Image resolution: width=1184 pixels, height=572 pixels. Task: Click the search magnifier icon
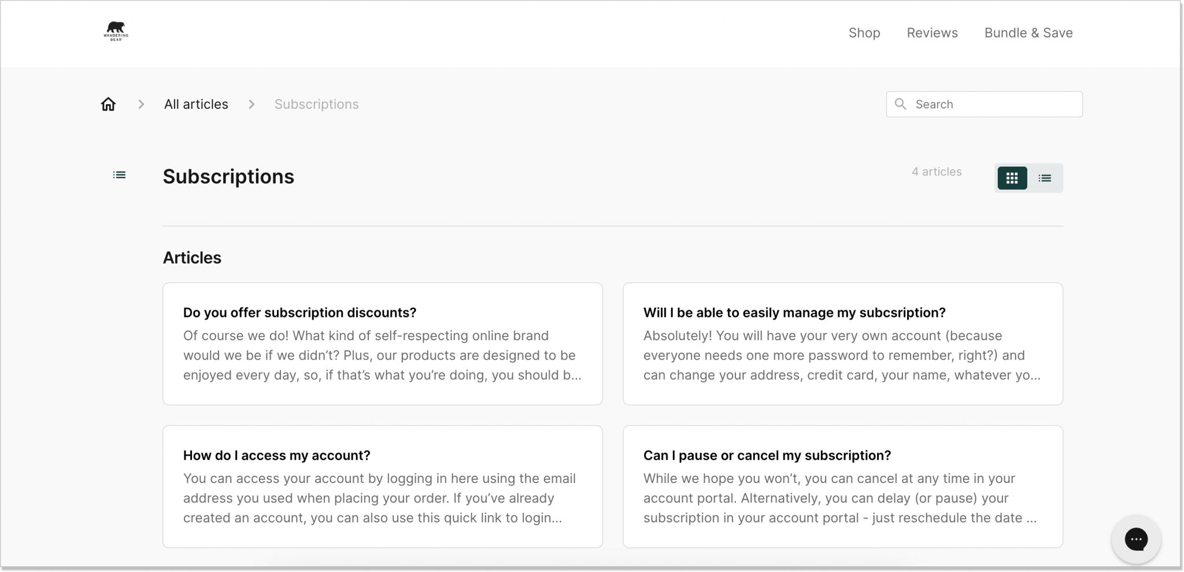[x=901, y=104]
